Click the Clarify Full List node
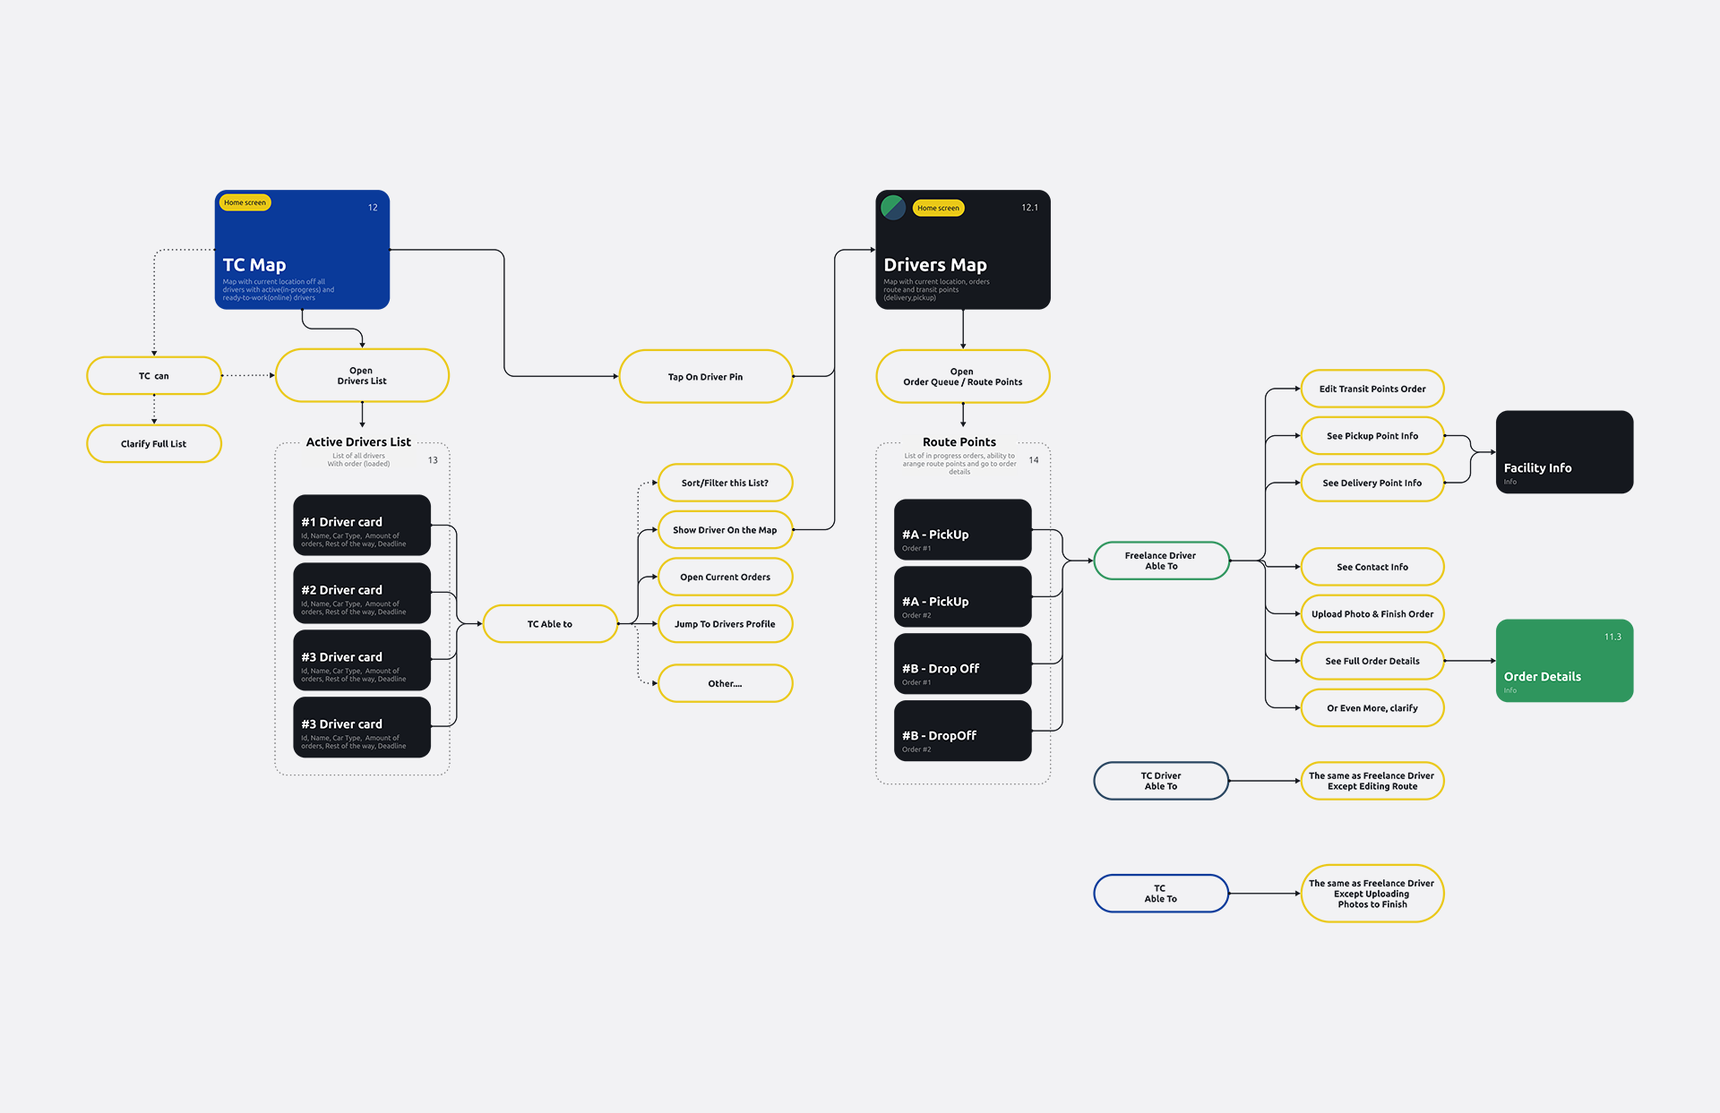The height and width of the screenshot is (1113, 1720). point(154,444)
